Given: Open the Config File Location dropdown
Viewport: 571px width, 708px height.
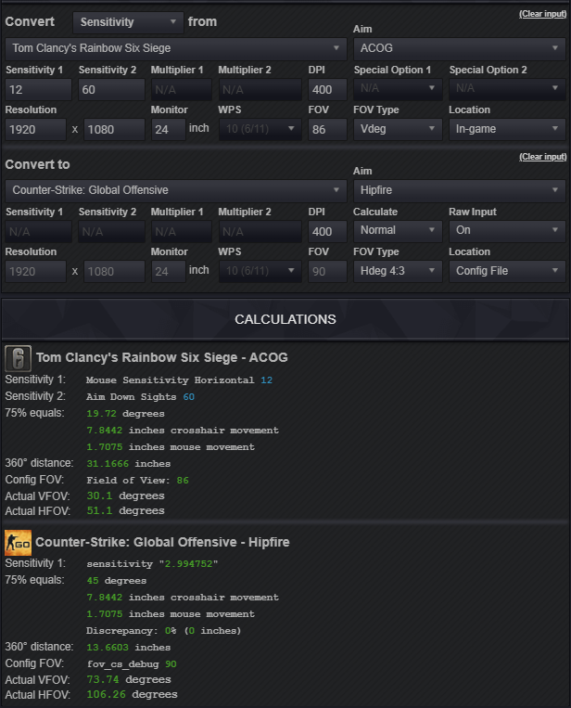Looking at the screenshot, I should (x=507, y=271).
